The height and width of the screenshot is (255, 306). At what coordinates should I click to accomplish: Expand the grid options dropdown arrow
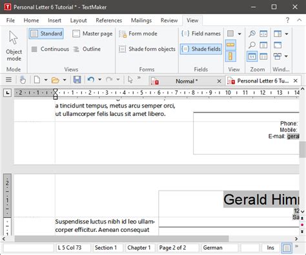click(240, 33)
